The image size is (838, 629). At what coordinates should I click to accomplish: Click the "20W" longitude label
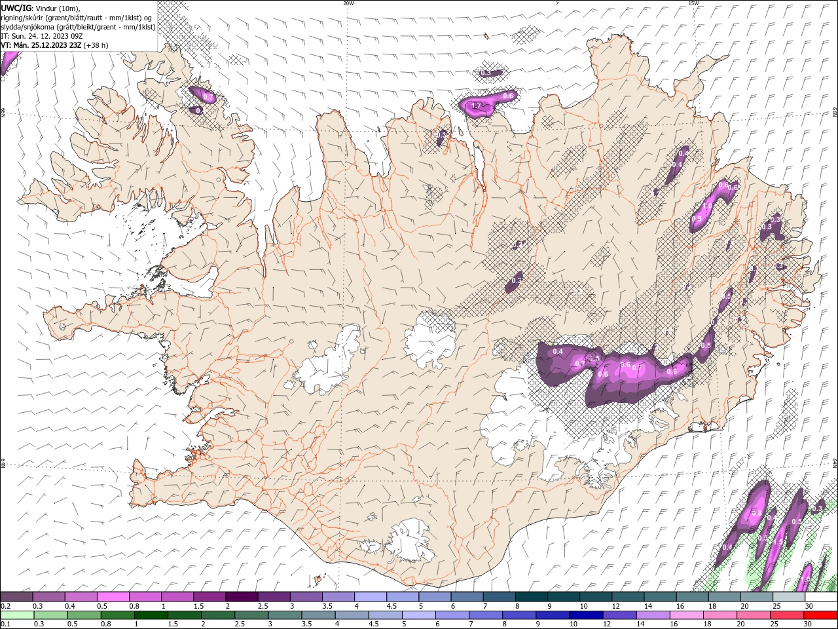coord(348,3)
